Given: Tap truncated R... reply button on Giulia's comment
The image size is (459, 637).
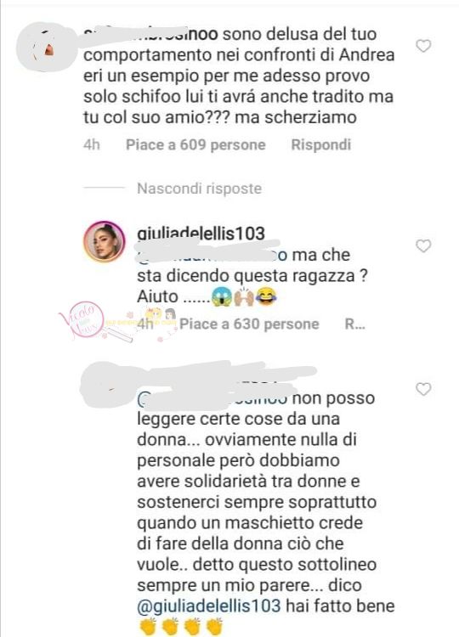Looking at the screenshot, I should click(x=355, y=324).
